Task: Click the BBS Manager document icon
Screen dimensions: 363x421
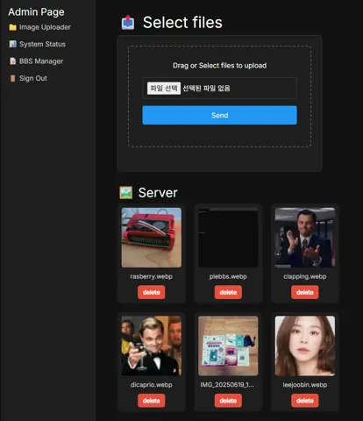Action: (12, 61)
